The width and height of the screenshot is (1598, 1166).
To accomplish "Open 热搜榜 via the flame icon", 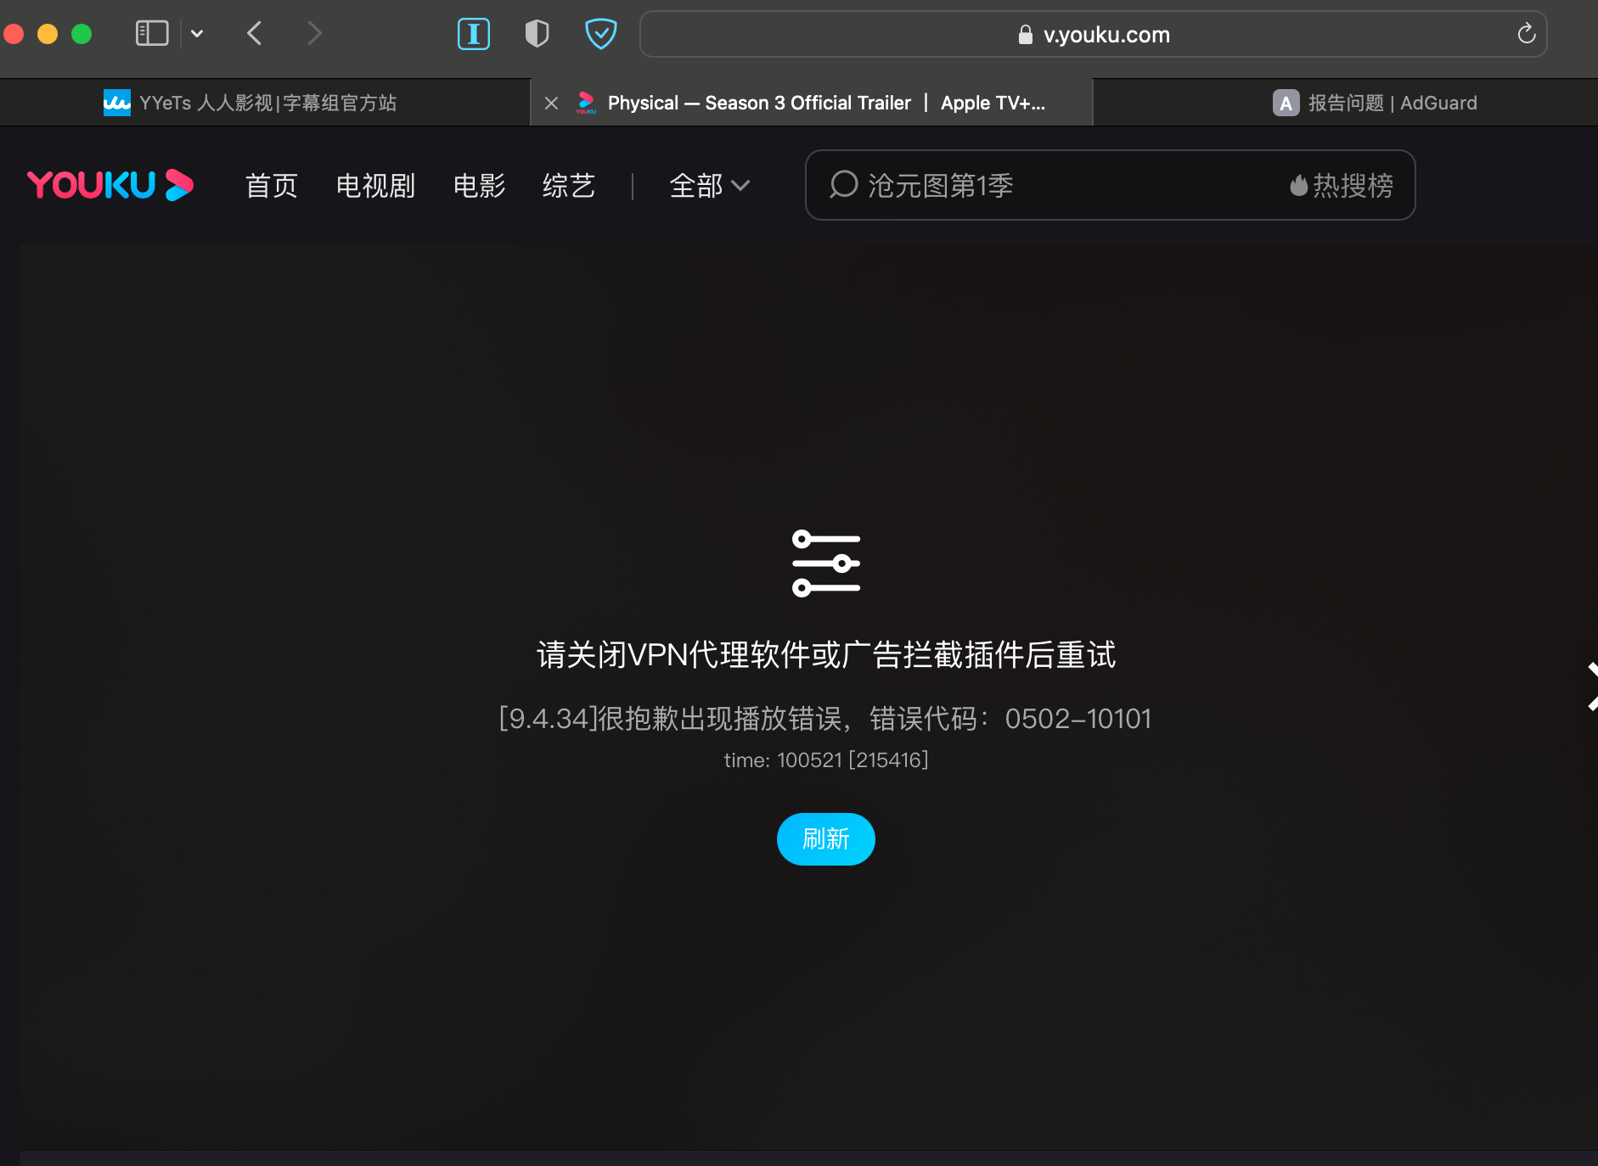I will pyautogui.click(x=1340, y=186).
